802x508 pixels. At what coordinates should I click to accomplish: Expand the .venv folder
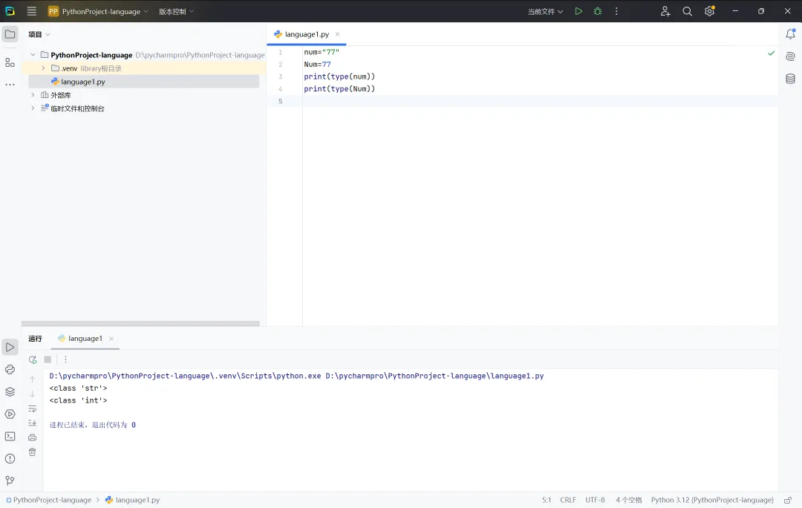pos(43,68)
